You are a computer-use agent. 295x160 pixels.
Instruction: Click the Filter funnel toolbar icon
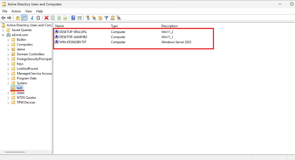pyautogui.click(x=106, y=18)
